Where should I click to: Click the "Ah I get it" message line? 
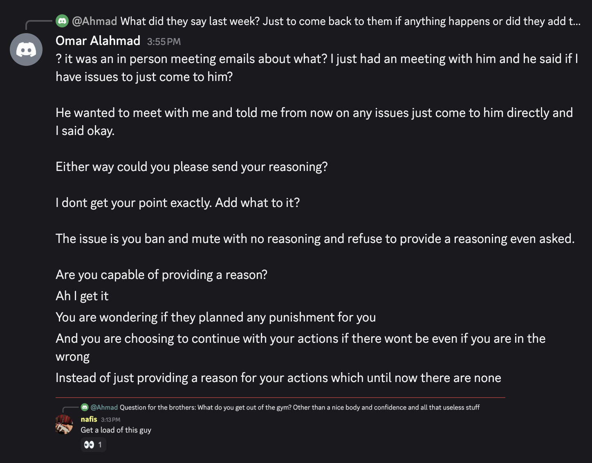[x=82, y=296]
